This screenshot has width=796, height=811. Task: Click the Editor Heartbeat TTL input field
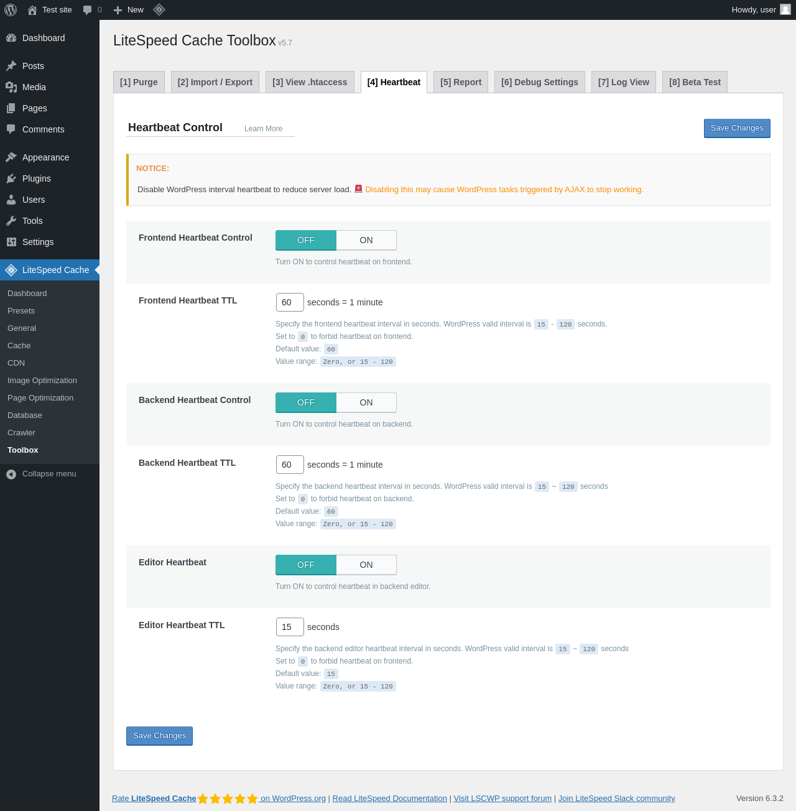pyautogui.click(x=290, y=627)
